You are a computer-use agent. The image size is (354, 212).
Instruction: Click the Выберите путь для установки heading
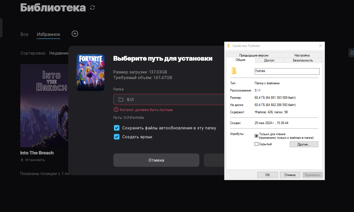coord(163,58)
